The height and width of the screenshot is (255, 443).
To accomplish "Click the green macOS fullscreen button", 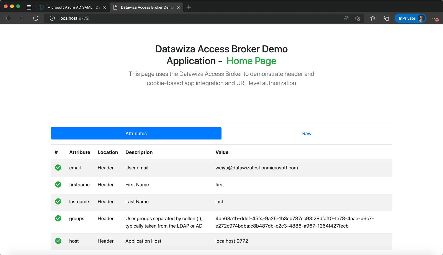I will pos(18,6).
